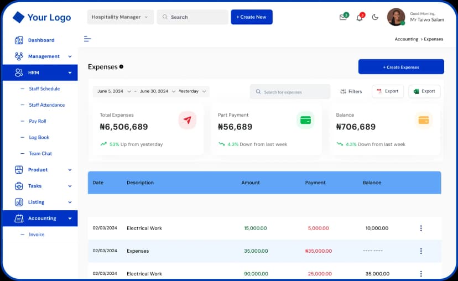Viewport: 458px width, 281px height.
Task: Click the user profile avatar
Action: [x=396, y=17]
